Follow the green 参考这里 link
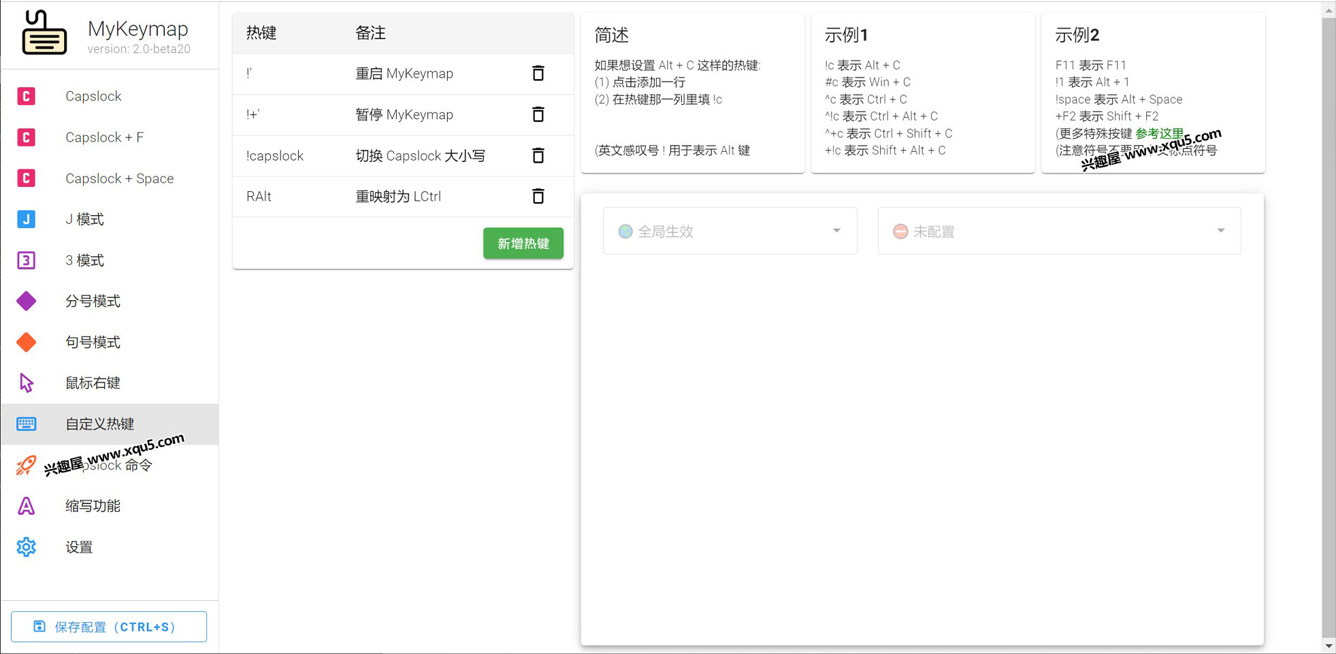Image resolution: width=1336 pixels, height=654 pixels. (x=1159, y=133)
